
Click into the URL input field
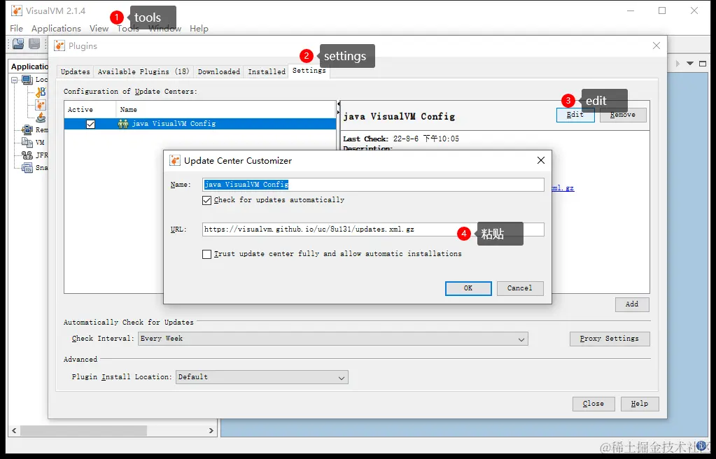pos(373,229)
